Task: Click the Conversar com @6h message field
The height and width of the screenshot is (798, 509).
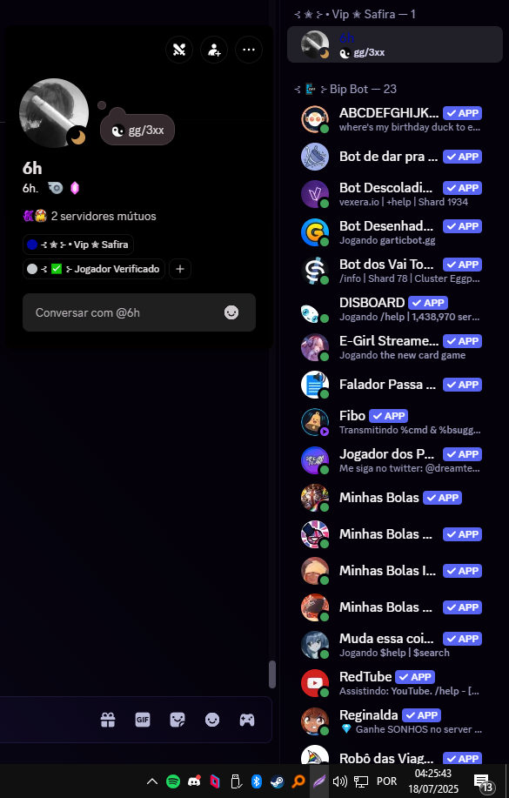Action: (x=139, y=312)
